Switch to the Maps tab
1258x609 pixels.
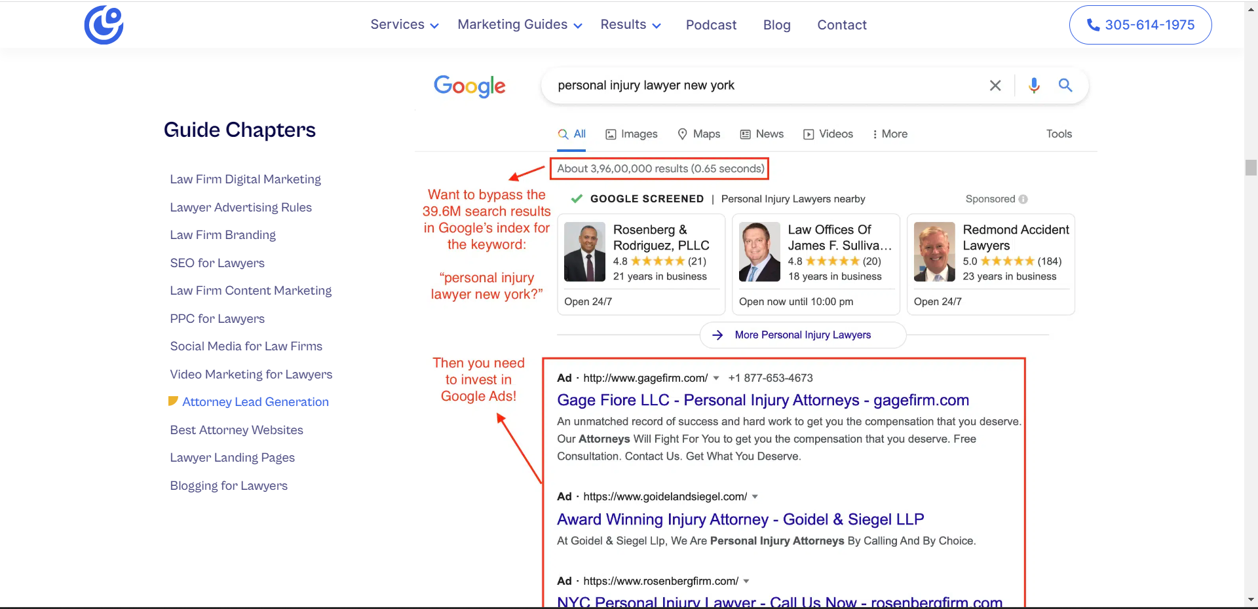pyautogui.click(x=698, y=134)
